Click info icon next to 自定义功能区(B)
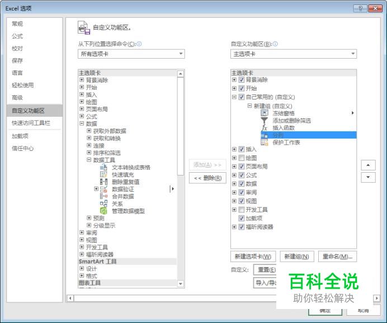This screenshot has width=387, height=323. (275, 44)
